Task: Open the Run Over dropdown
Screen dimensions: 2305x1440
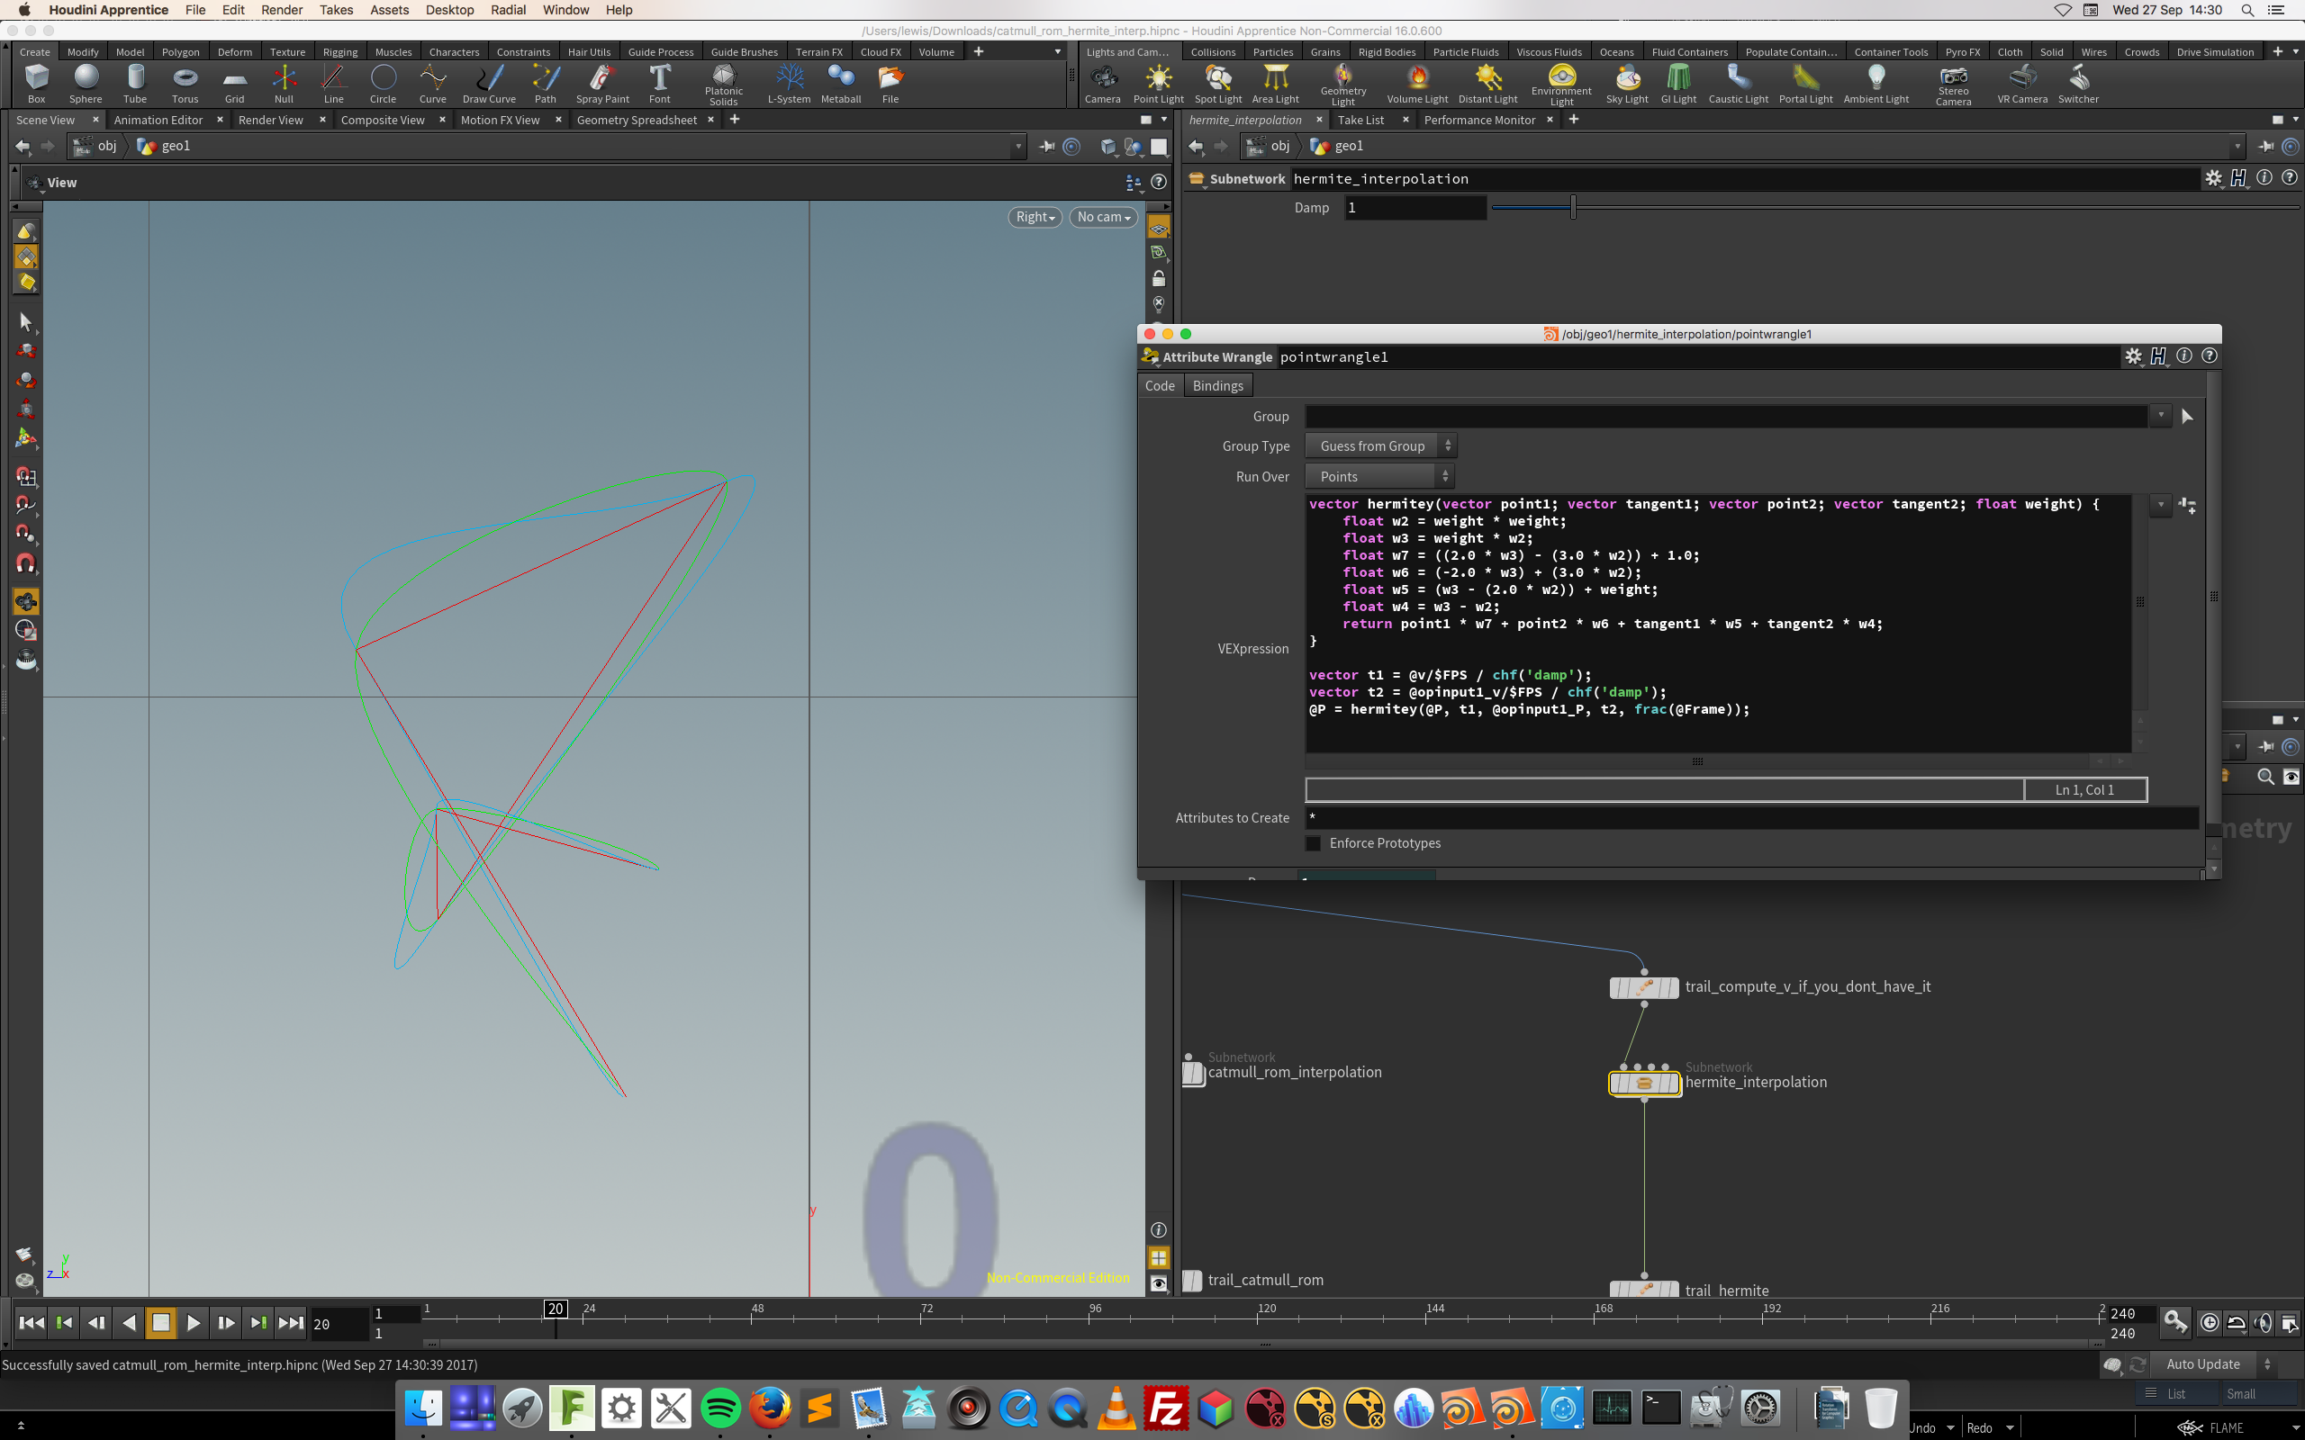Action: pyautogui.click(x=1379, y=476)
